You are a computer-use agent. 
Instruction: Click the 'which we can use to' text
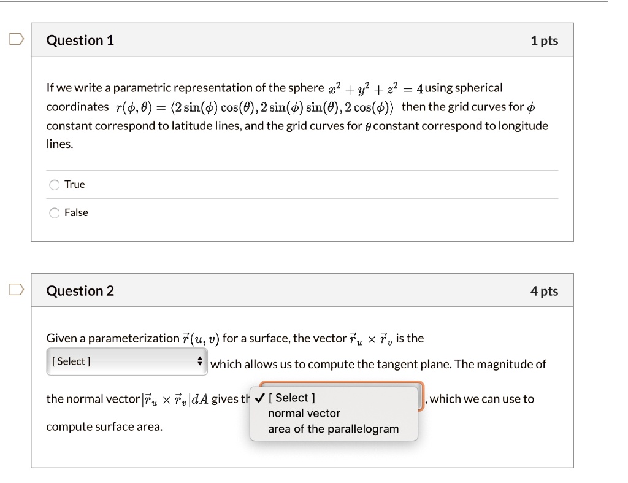482,399
